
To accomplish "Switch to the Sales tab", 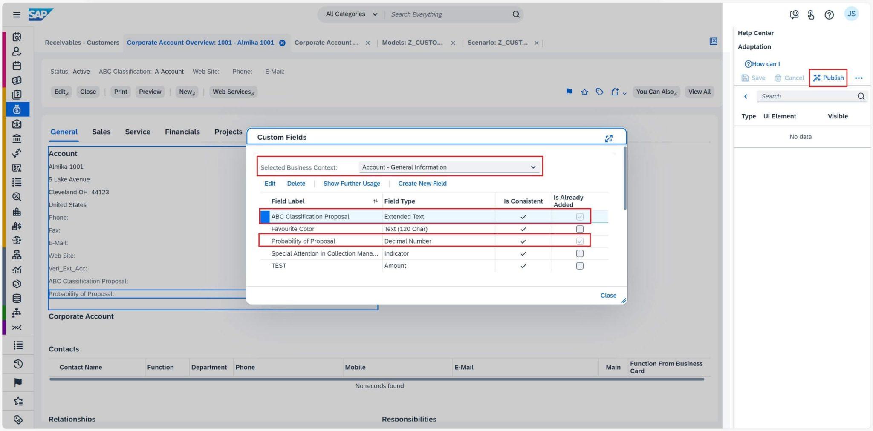I will point(101,132).
